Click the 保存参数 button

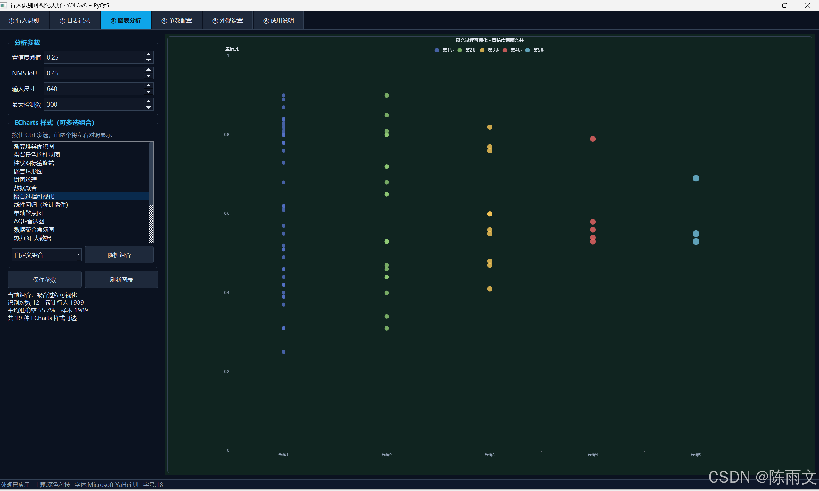coord(44,279)
